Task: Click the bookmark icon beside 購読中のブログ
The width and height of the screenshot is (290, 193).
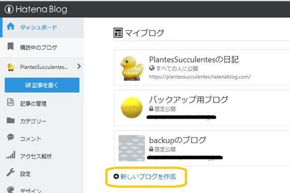Action: 11,46
